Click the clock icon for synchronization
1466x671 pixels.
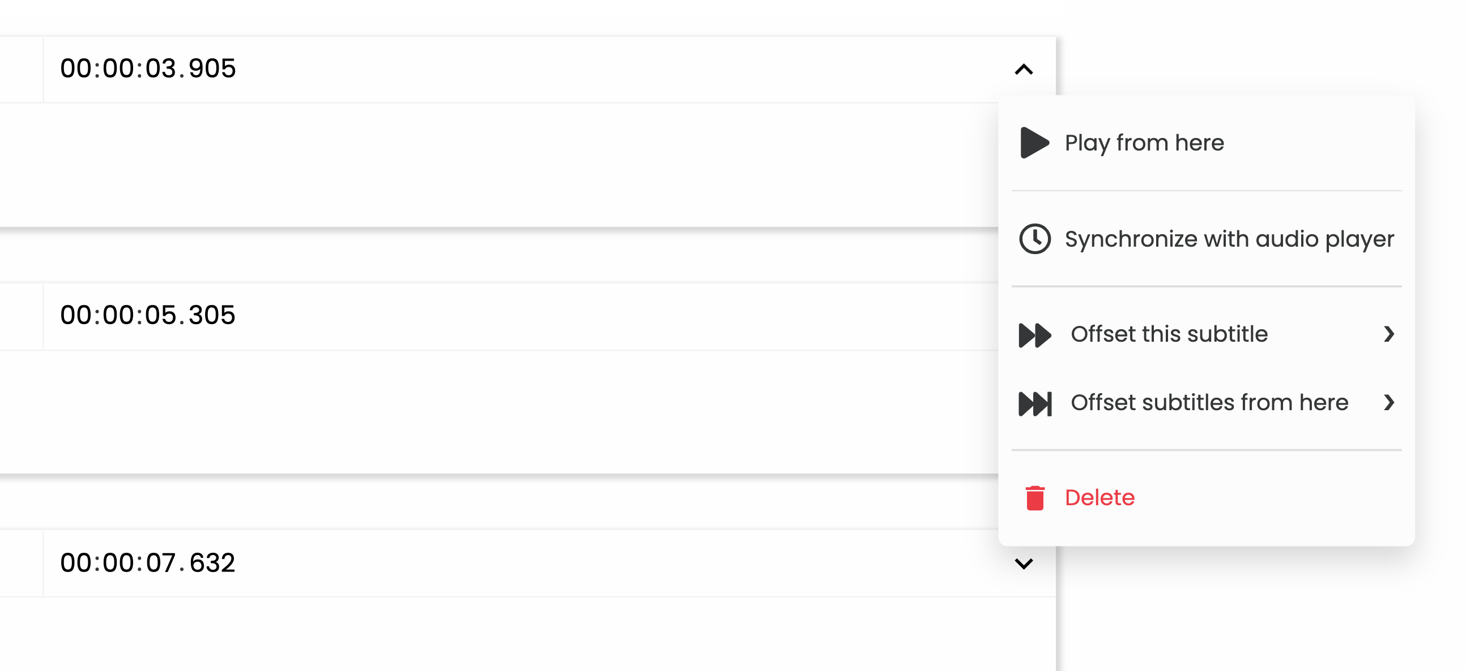[1034, 239]
